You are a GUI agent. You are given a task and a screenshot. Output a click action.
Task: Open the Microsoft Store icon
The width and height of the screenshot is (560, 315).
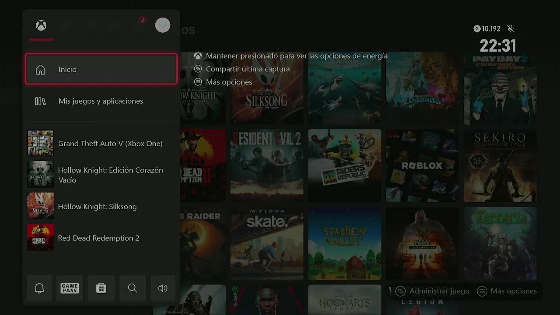click(101, 288)
